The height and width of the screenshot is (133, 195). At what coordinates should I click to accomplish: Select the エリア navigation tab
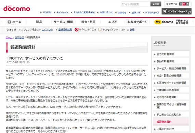[113, 22]
